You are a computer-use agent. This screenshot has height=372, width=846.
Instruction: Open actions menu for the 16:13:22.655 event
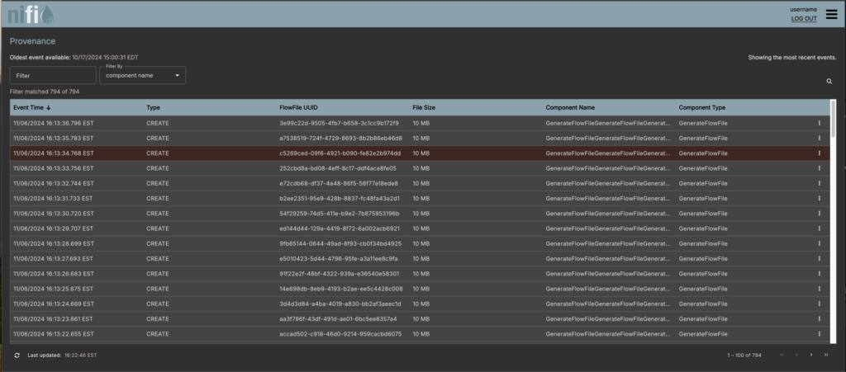tap(819, 334)
